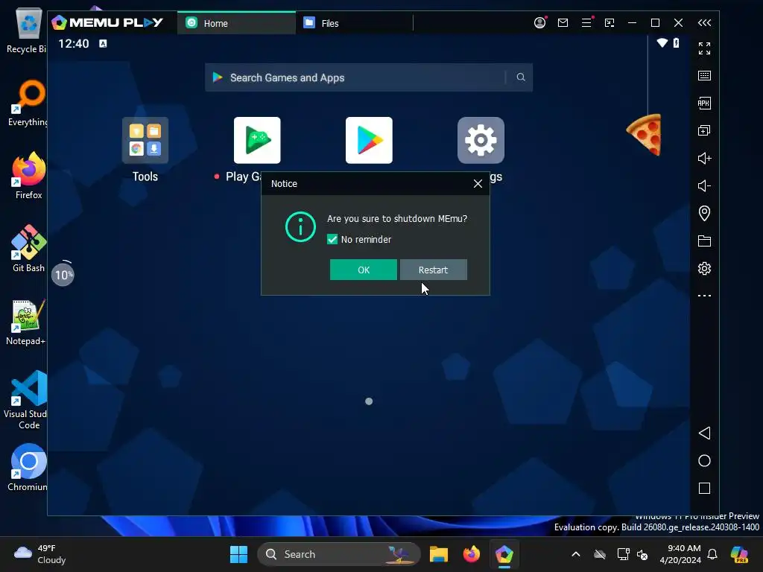763x572 pixels.
Task: Click the MEmu Play logo
Action: pos(107,22)
